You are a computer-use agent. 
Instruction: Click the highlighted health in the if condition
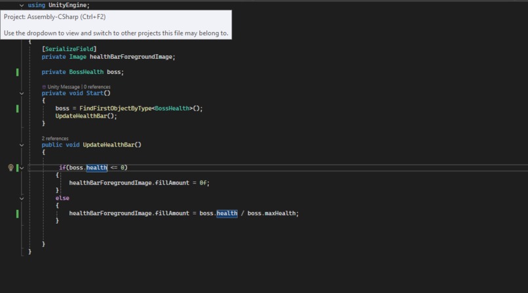pos(97,167)
